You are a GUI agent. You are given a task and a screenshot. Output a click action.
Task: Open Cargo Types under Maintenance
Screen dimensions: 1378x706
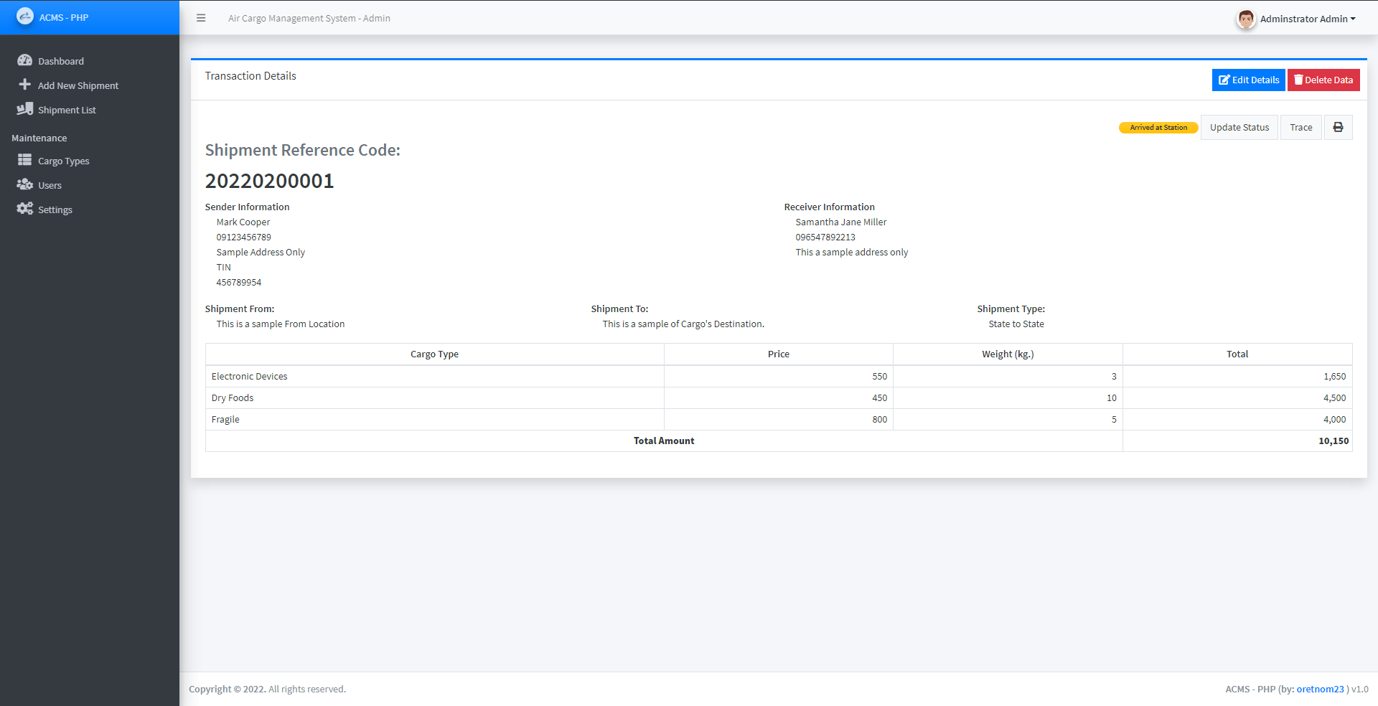[x=62, y=160]
